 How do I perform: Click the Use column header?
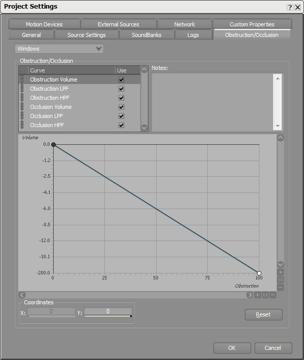click(x=128, y=70)
